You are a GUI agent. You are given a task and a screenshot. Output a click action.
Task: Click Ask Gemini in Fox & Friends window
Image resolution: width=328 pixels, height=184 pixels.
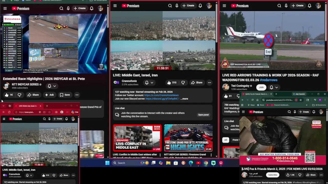pos(299,94)
